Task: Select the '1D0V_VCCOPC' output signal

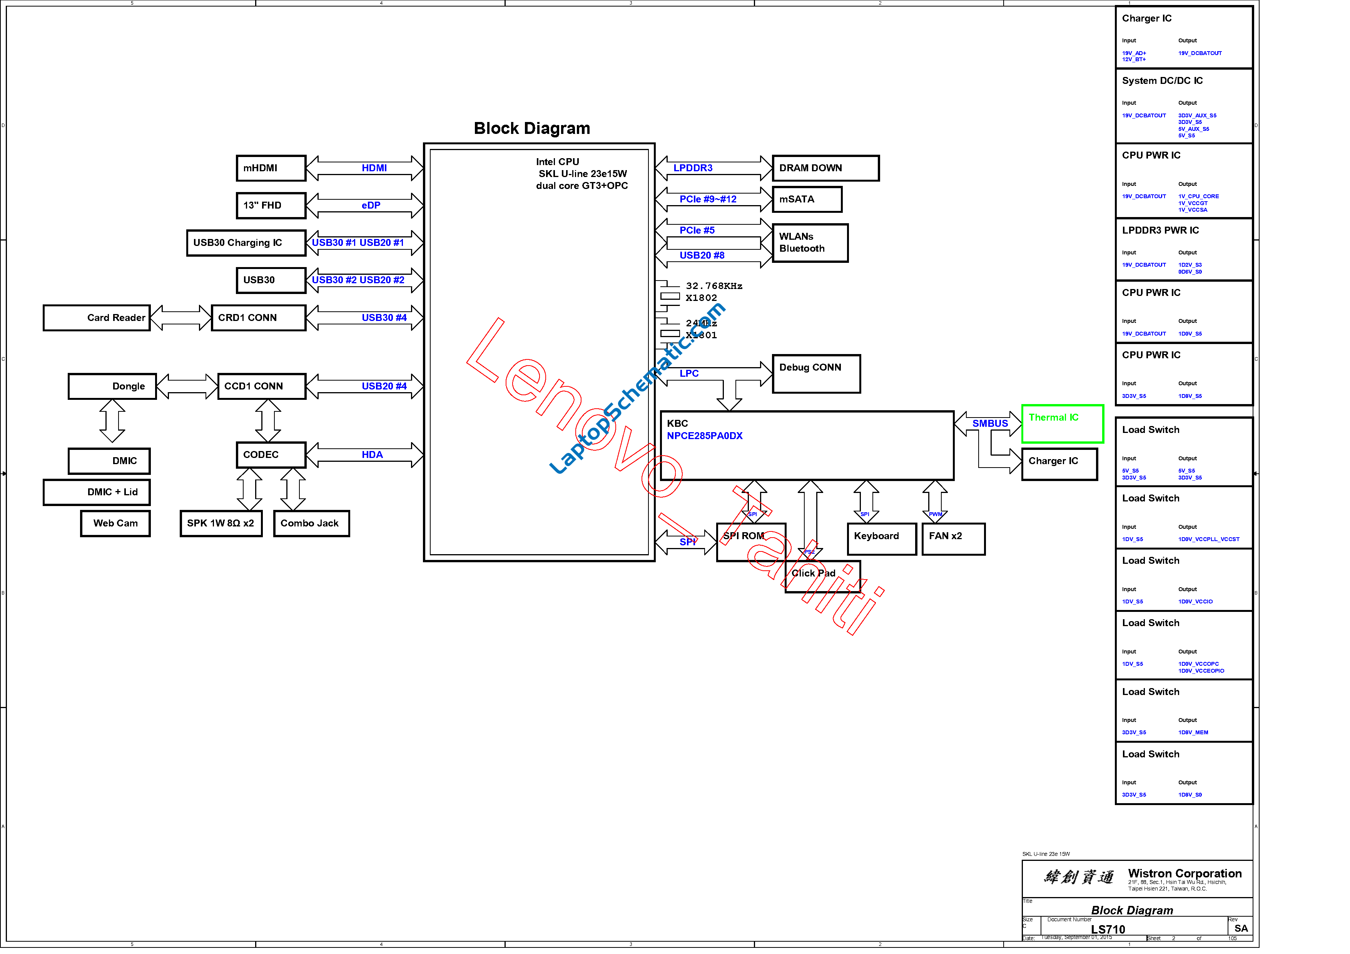Action: (x=1198, y=663)
